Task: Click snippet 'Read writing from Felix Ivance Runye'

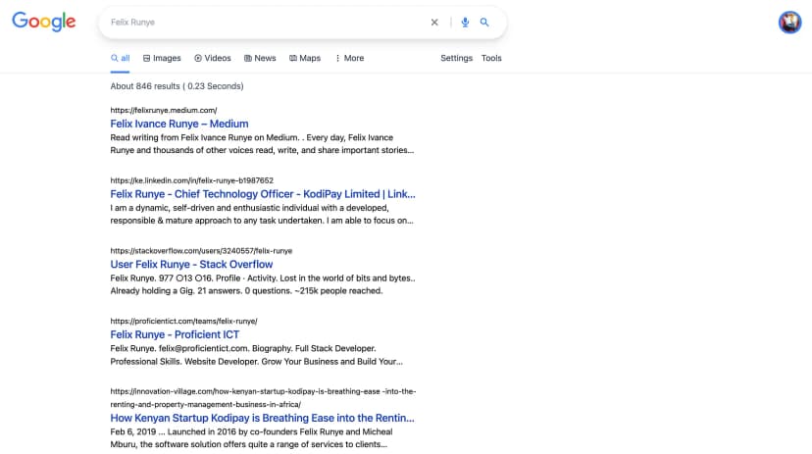Action: tap(262, 144)
